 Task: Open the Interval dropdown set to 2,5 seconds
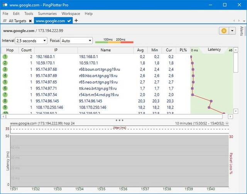coord(32,40)
